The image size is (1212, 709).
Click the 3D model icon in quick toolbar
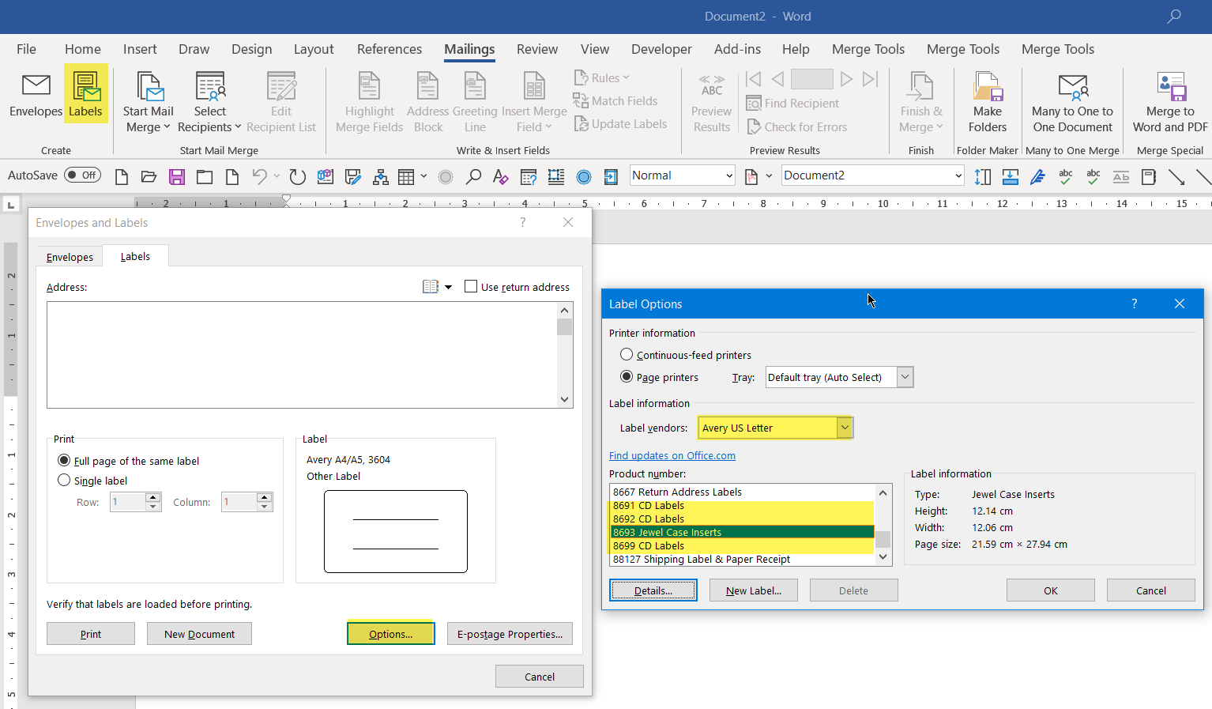(x=325, y=176)
